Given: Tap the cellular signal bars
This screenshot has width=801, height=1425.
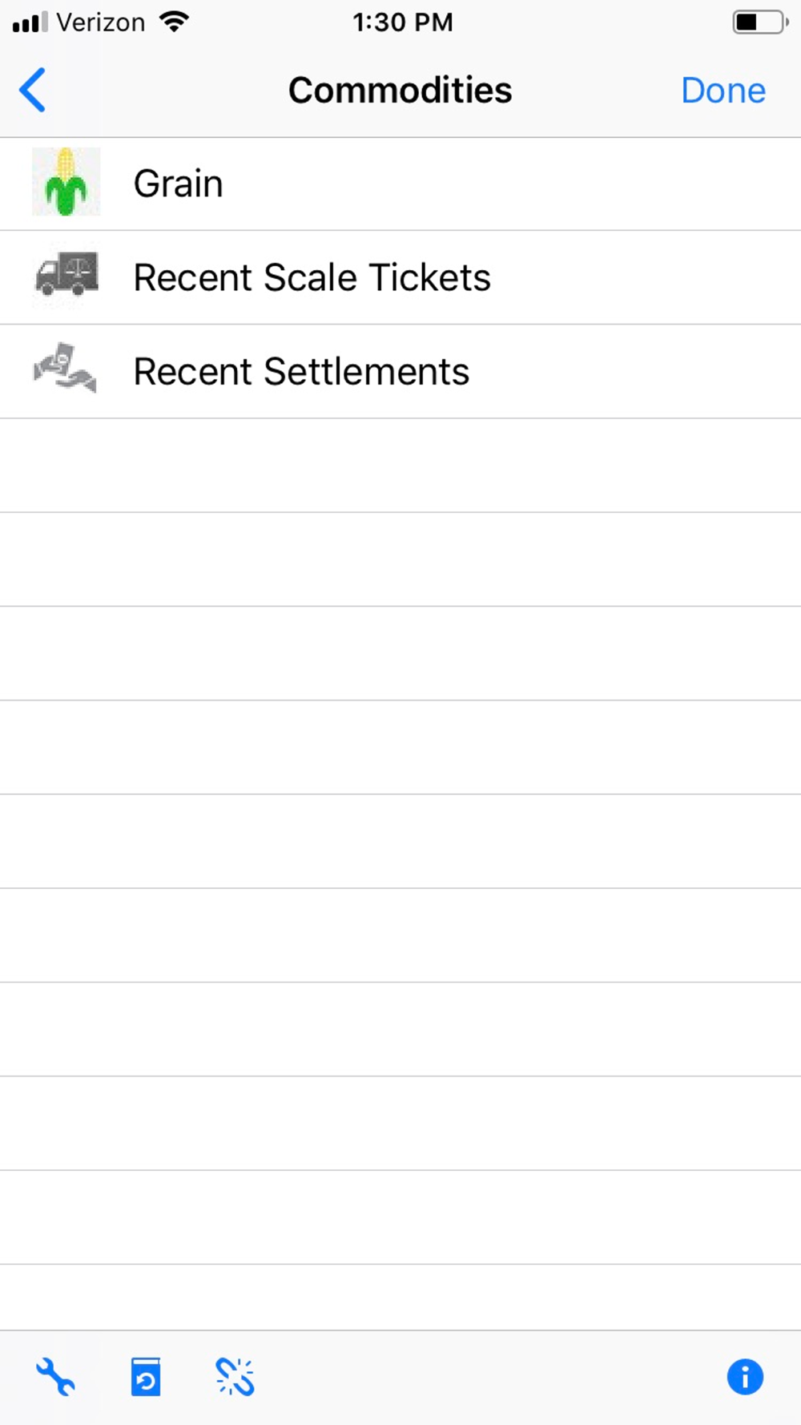Looking at the screenshot, I should click(x=30, y=22).
